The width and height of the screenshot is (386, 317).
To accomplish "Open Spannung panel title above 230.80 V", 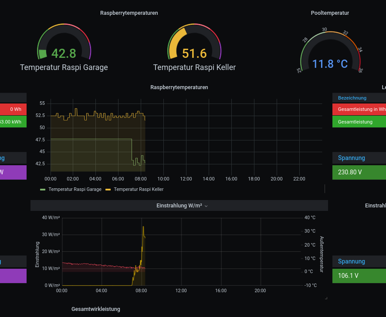I will click(x=352, y=158).
